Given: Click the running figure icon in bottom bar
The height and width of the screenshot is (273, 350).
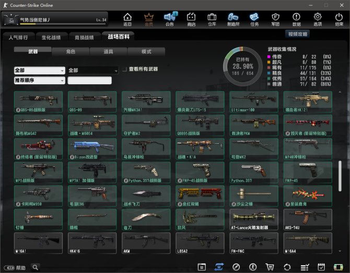Looking at the screenshot, I should 253,267.
